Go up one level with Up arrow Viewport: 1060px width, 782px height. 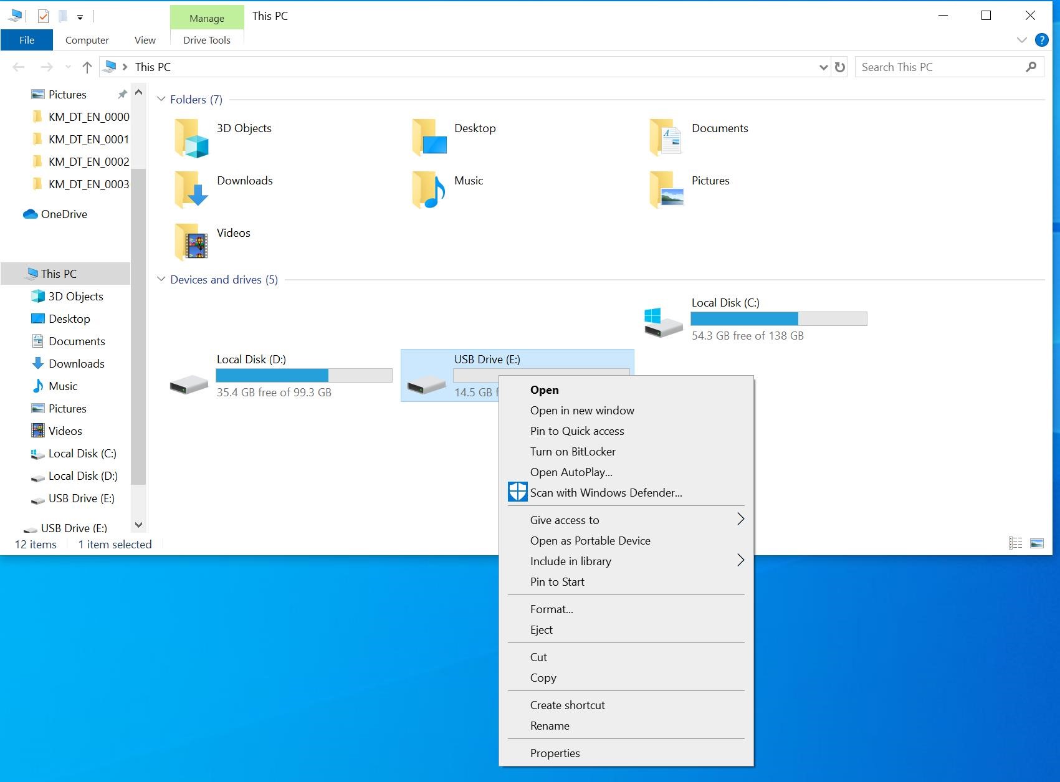tap(87, 67)
